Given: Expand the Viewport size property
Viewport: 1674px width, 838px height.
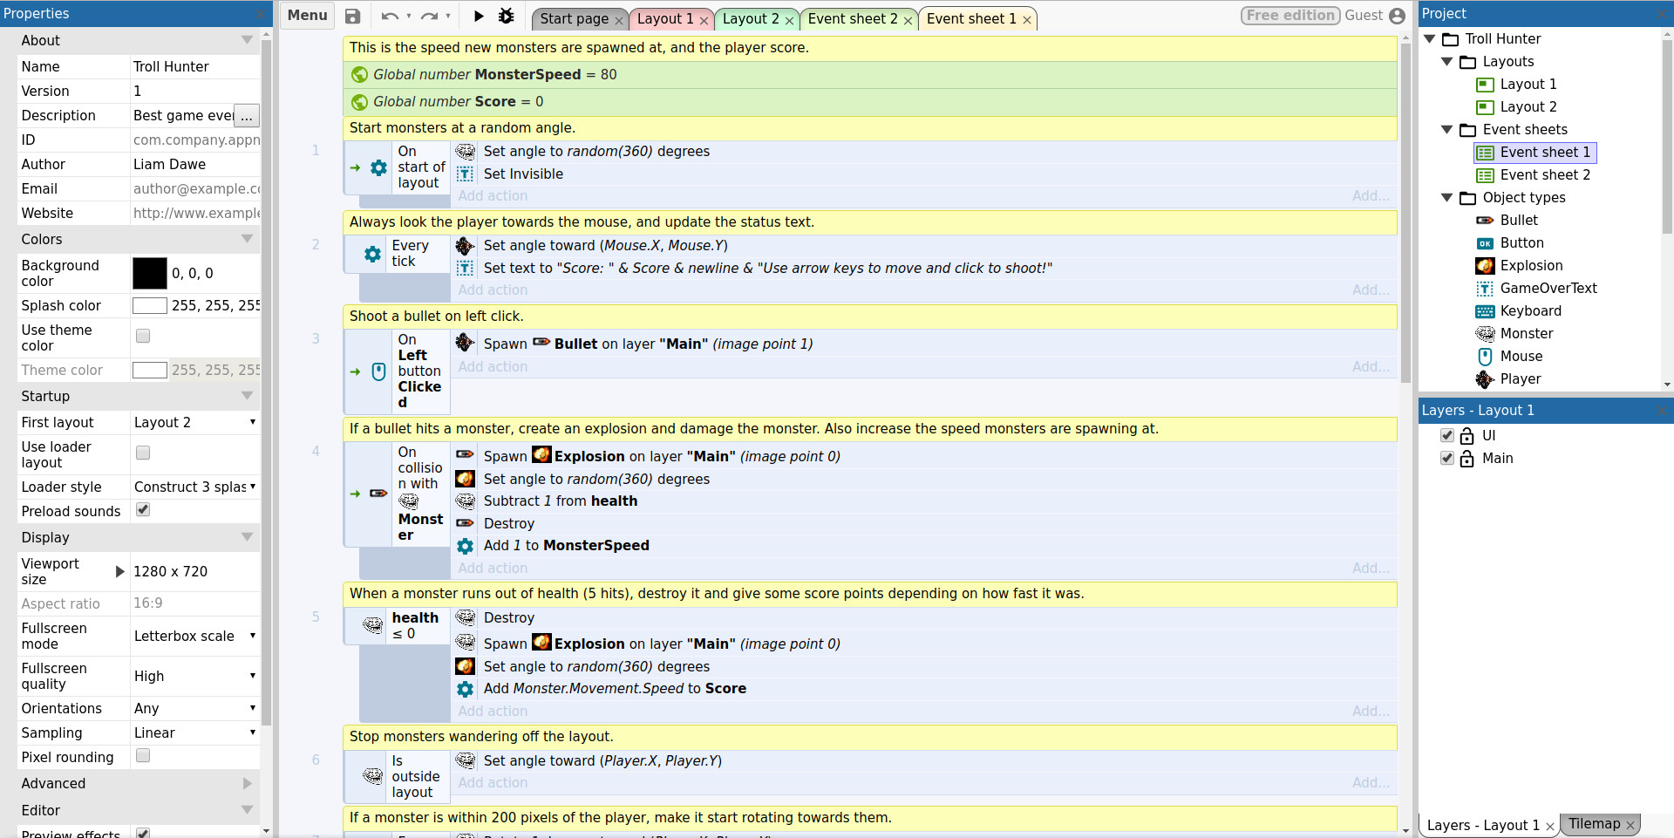Looking at the screenshot, I should pyautogui.click(x=120, y=572).
